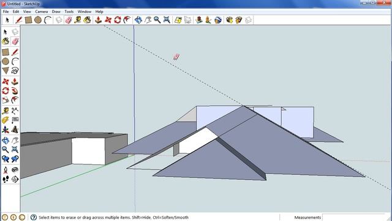This screenshot has height=221, width=392.
Task: Activate the Follow Me tool
Action: (x=15, y=91)
